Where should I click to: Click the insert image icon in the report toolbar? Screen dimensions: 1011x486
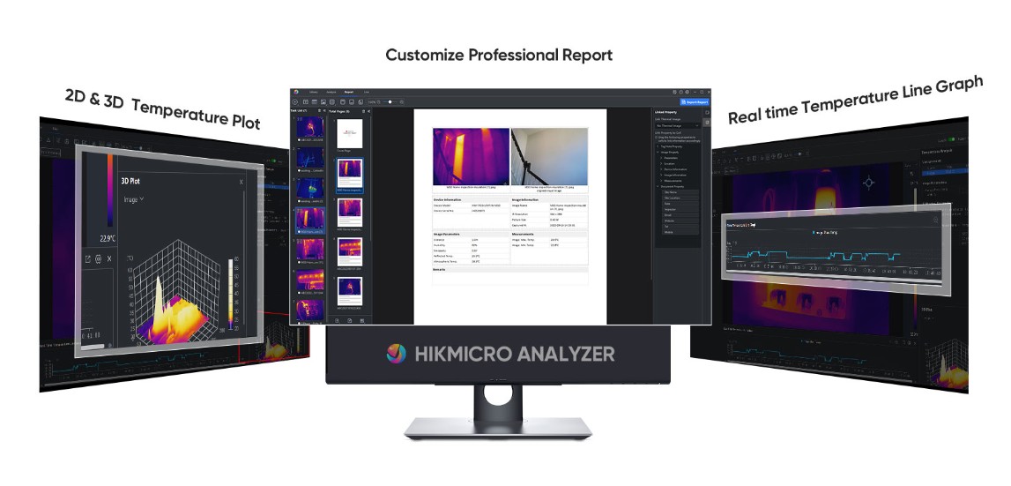[x=322, y=102]
